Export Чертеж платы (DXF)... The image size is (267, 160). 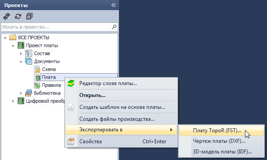tap(221, 141)
